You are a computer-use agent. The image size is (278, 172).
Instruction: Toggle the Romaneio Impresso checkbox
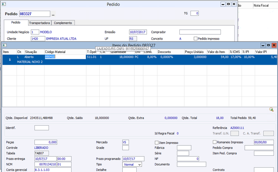(215, 142)
